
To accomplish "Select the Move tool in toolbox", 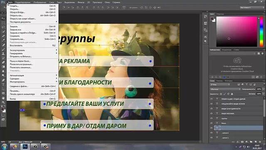I will [3, 18].
